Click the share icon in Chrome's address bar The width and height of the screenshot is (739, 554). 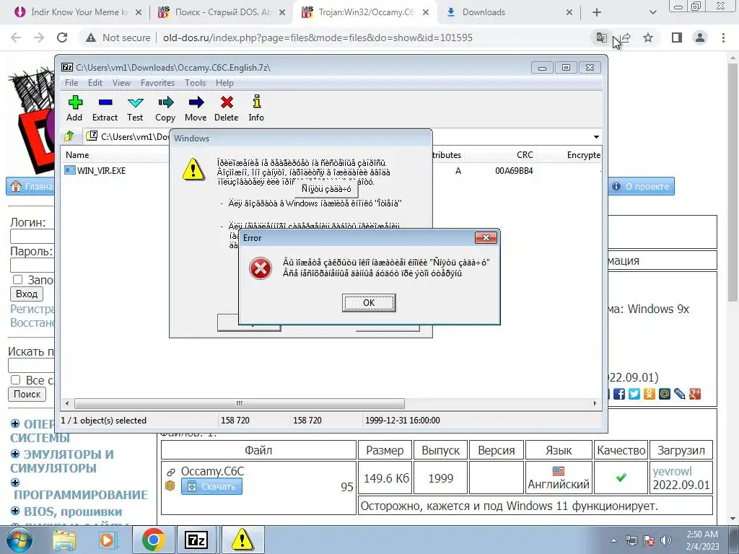[626, 38]
